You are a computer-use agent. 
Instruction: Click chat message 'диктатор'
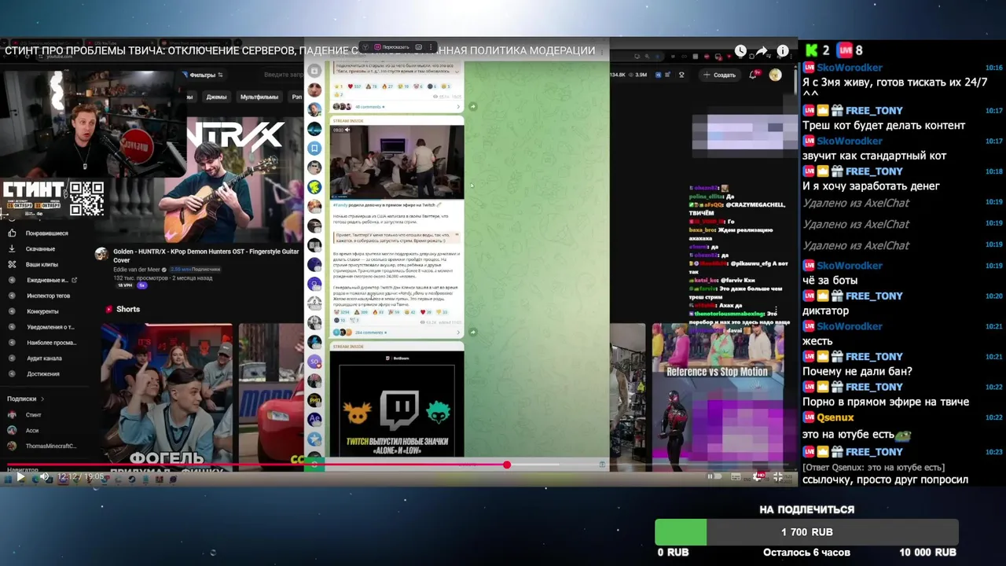coord(825,311)
